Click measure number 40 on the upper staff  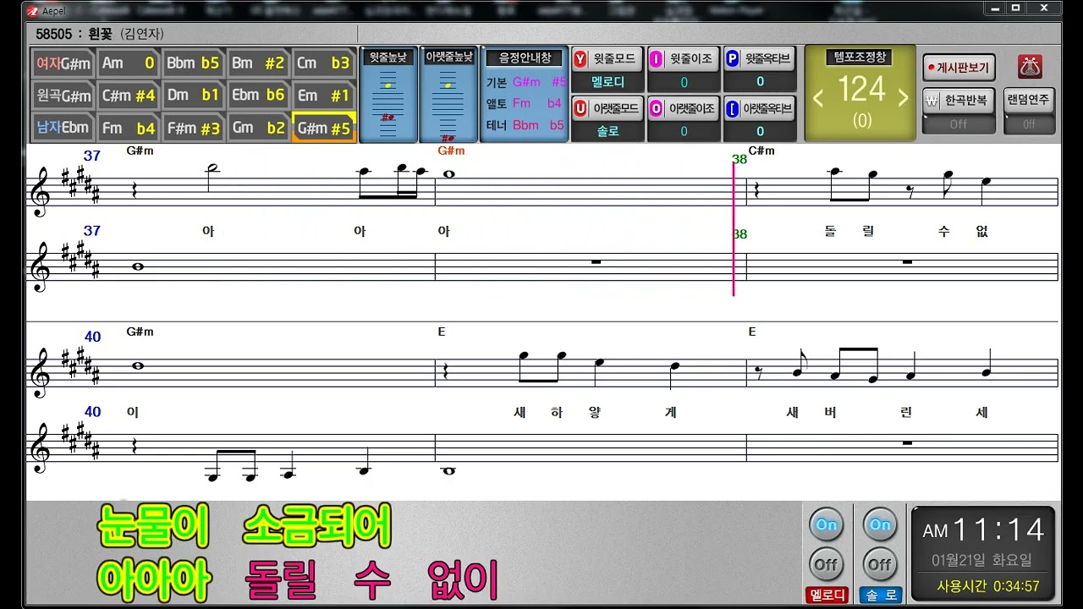(x=92, y=337)
